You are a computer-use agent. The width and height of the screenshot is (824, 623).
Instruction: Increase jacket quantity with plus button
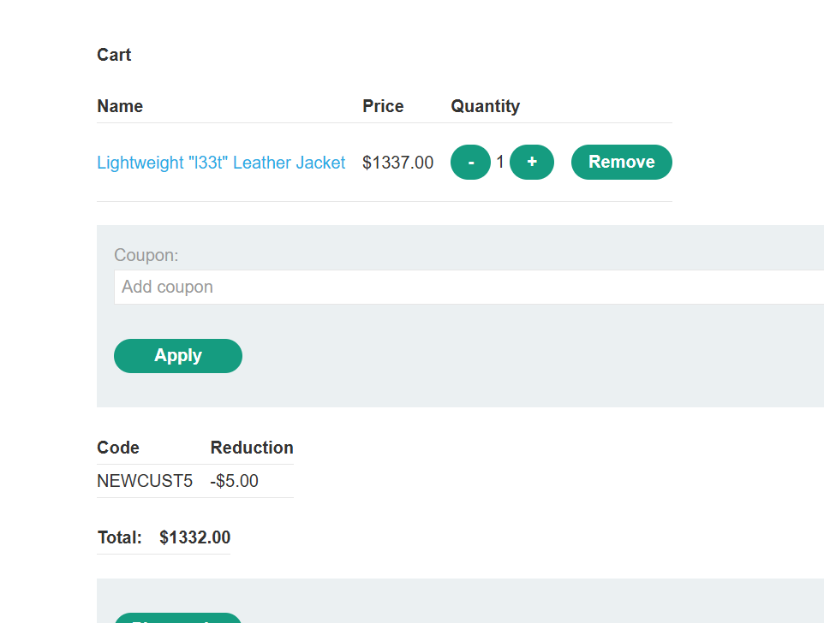(x=532, y=163)
